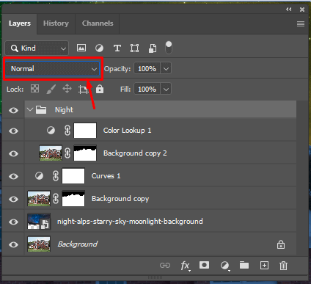Lock layer position
Viewport: 311px width, 284px height.
[x=67, y=89]
